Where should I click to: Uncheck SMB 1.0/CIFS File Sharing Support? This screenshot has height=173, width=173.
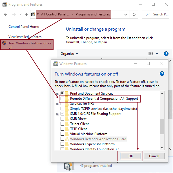[63, 114]
